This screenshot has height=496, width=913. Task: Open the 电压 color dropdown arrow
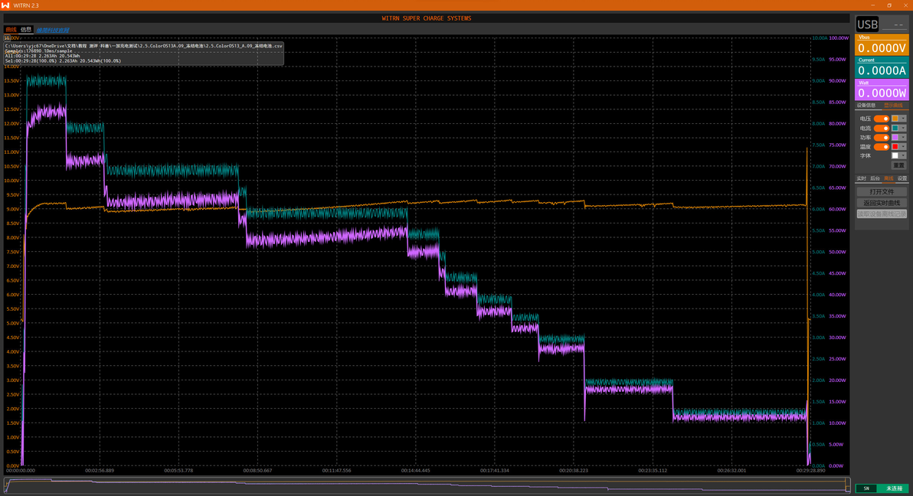point(903,119)
